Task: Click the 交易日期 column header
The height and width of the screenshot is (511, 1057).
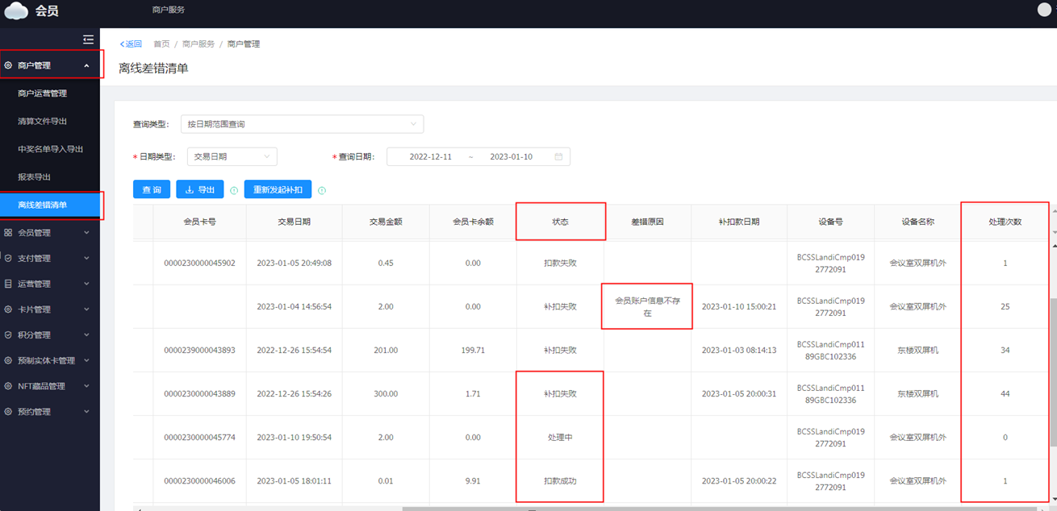Action: tap(294, 222)
